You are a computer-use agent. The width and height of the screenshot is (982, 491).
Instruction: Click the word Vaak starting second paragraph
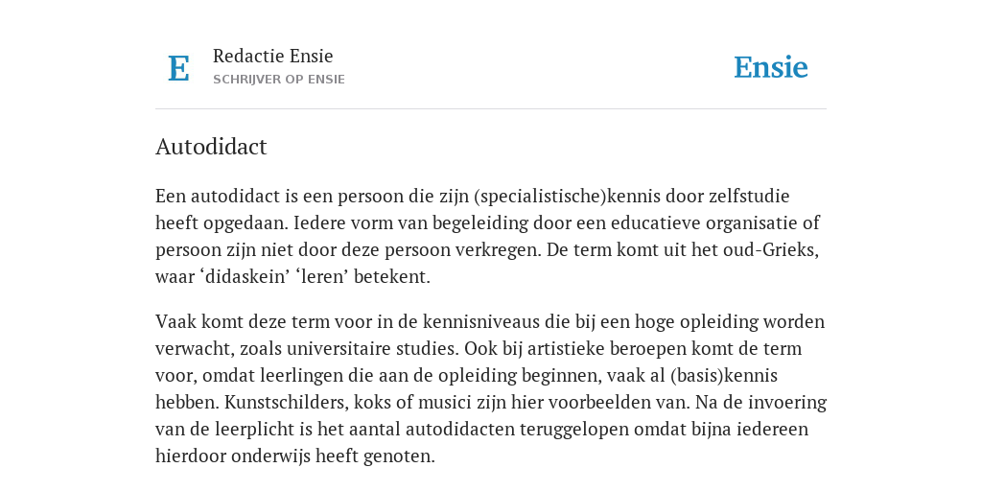pyautogui.click(x=175, y=322)
